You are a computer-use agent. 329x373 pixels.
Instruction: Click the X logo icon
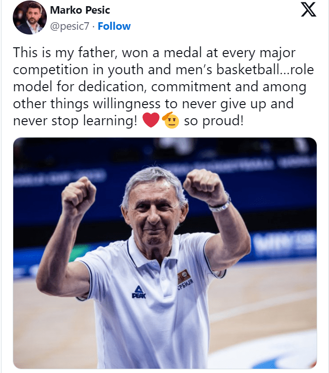[x=308, y=10]
